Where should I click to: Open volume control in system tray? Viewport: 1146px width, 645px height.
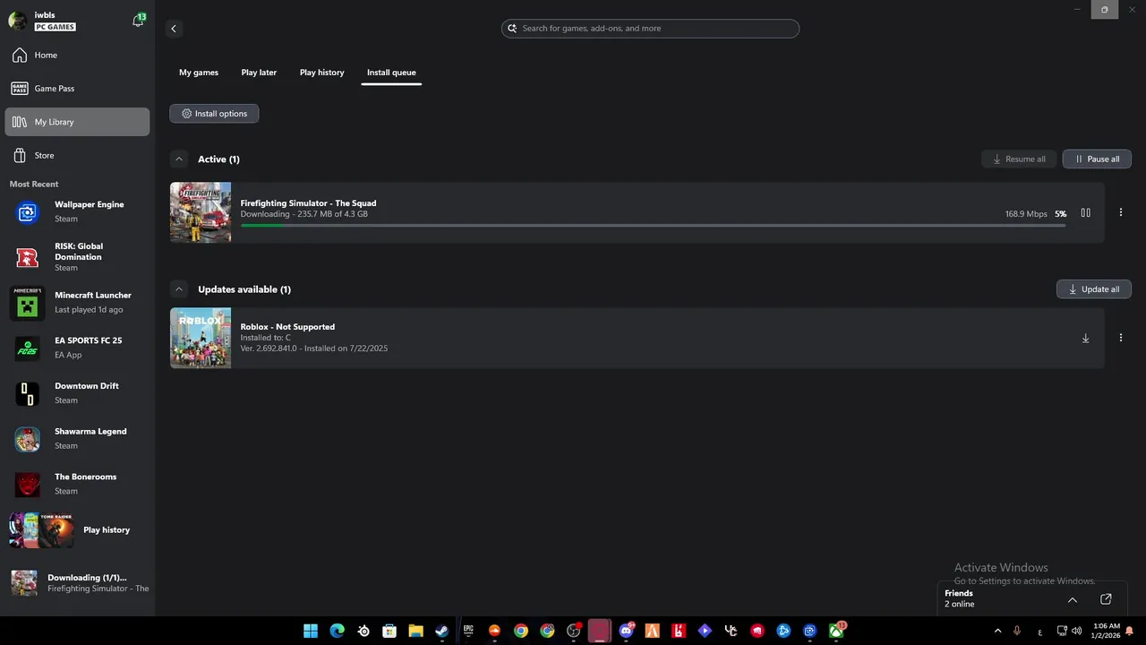pos(1076,631)
